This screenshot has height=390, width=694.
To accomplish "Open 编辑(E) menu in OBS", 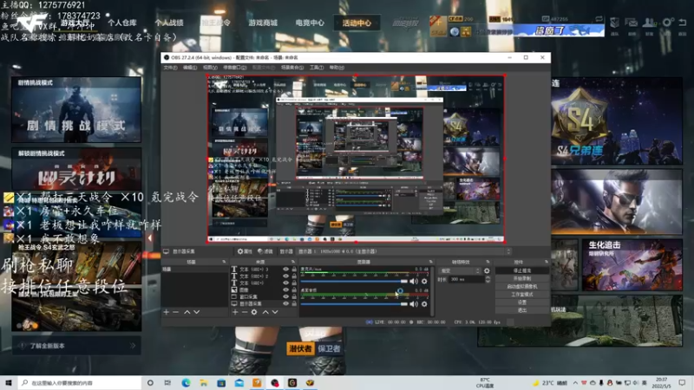I will coord(190,68).
